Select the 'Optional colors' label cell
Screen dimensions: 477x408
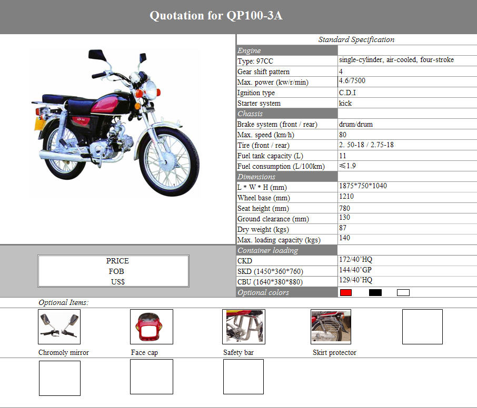click(x=287, y=292)
